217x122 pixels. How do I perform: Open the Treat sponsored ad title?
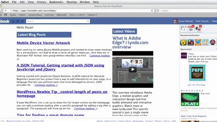191,54
